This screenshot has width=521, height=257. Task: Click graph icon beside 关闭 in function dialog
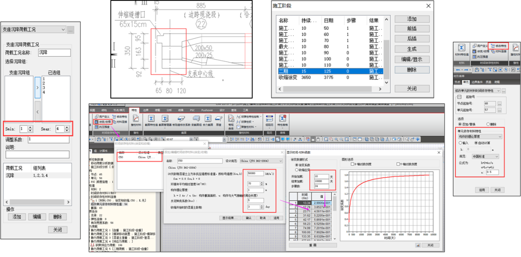tap(418, 245)
